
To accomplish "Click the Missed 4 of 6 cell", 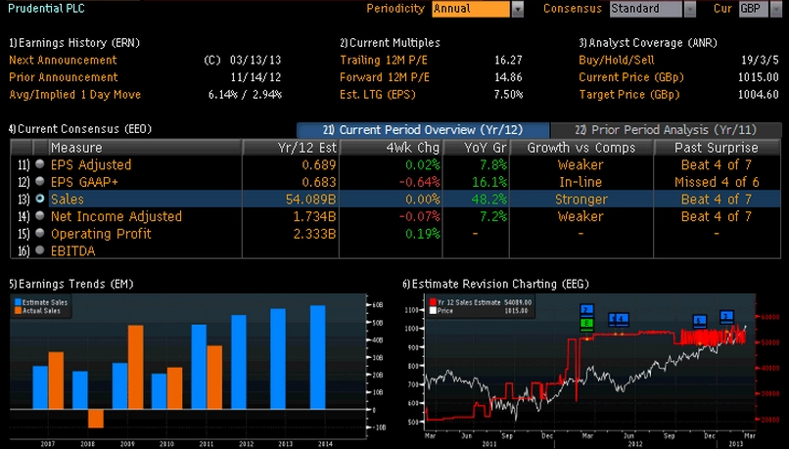I will pyautogui.click(x=717, y=182).
